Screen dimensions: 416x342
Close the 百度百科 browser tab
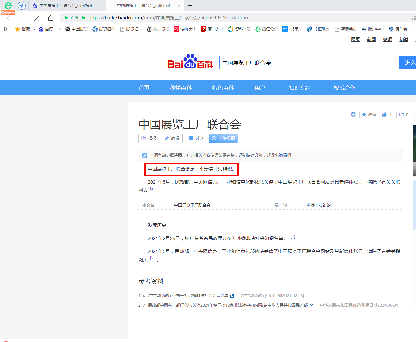point(179,6)
